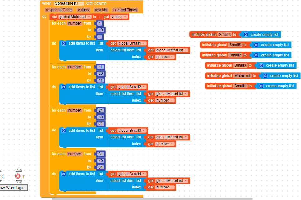
Task: Click the upward navigation triangle above warnings
Action: click(x=19, y=170)
